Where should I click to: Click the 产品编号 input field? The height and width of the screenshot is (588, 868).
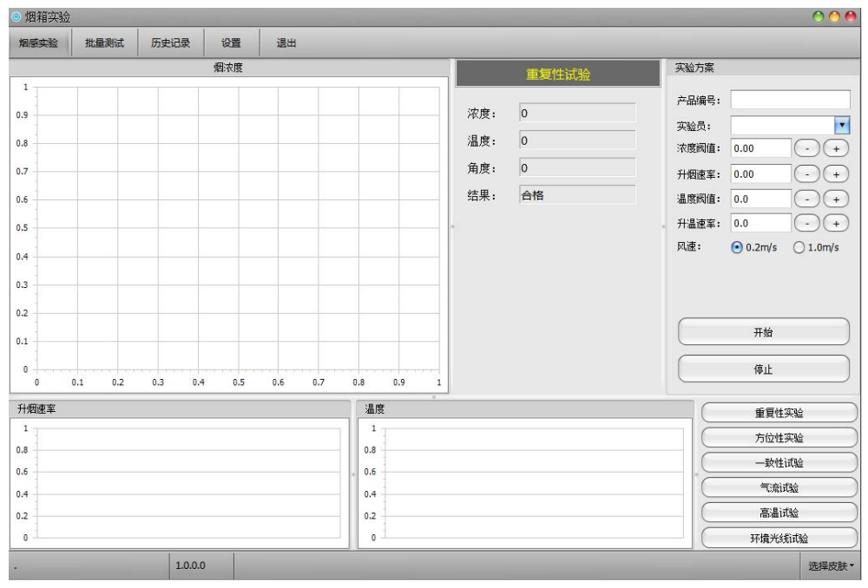coord(790,101)
